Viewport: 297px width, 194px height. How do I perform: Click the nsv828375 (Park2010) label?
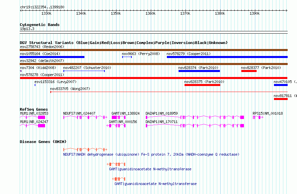click(x=204, y=82)
